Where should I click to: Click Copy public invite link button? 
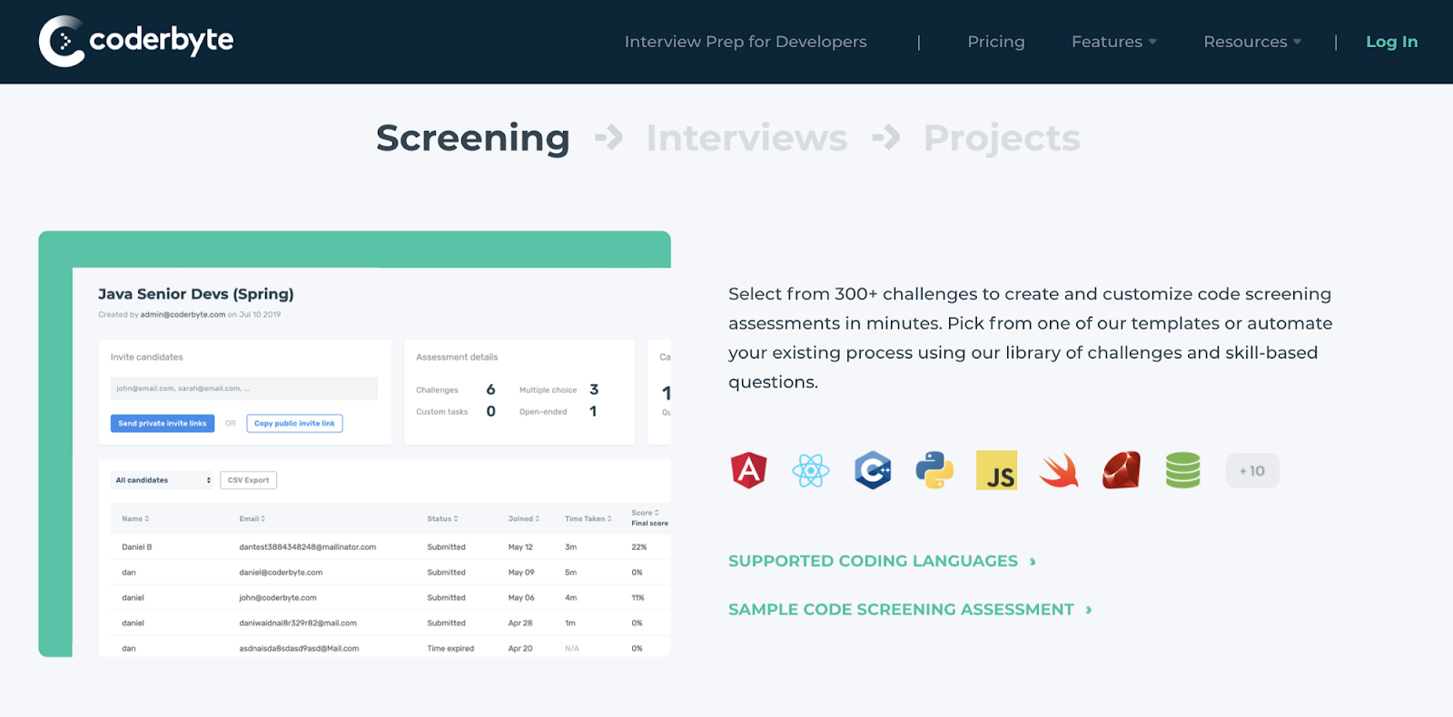pyautogui.click(x=294, y=423)
